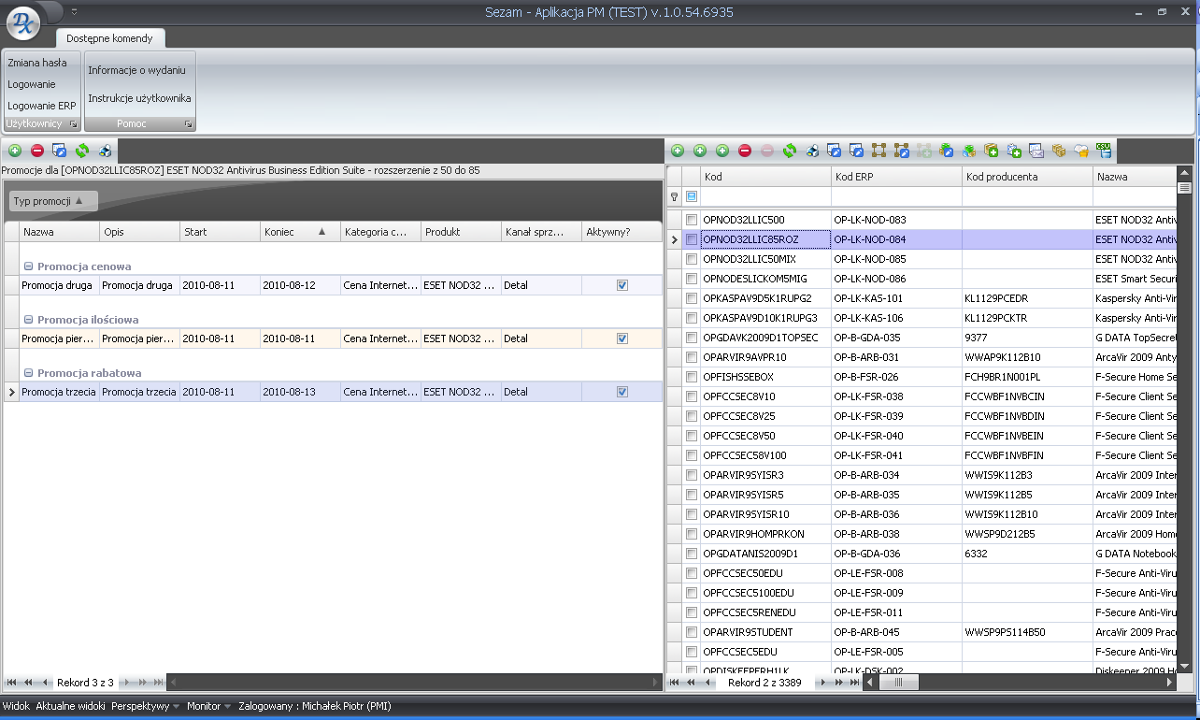
Task: Click the brown box icon with the green plus
Action: tap(991, 150)
